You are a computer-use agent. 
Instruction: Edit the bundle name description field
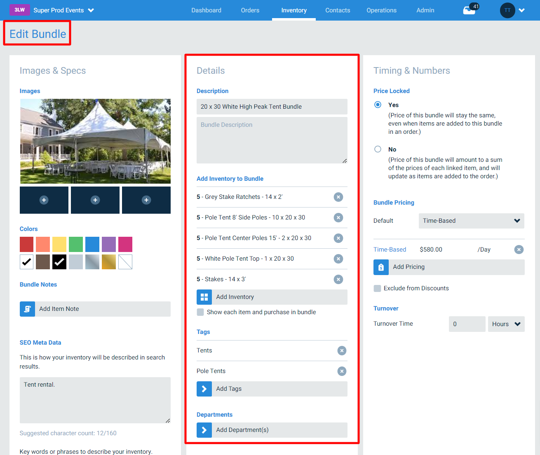coord(272,107)
